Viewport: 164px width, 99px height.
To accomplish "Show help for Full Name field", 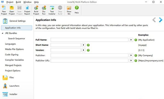I will (136, 40).
